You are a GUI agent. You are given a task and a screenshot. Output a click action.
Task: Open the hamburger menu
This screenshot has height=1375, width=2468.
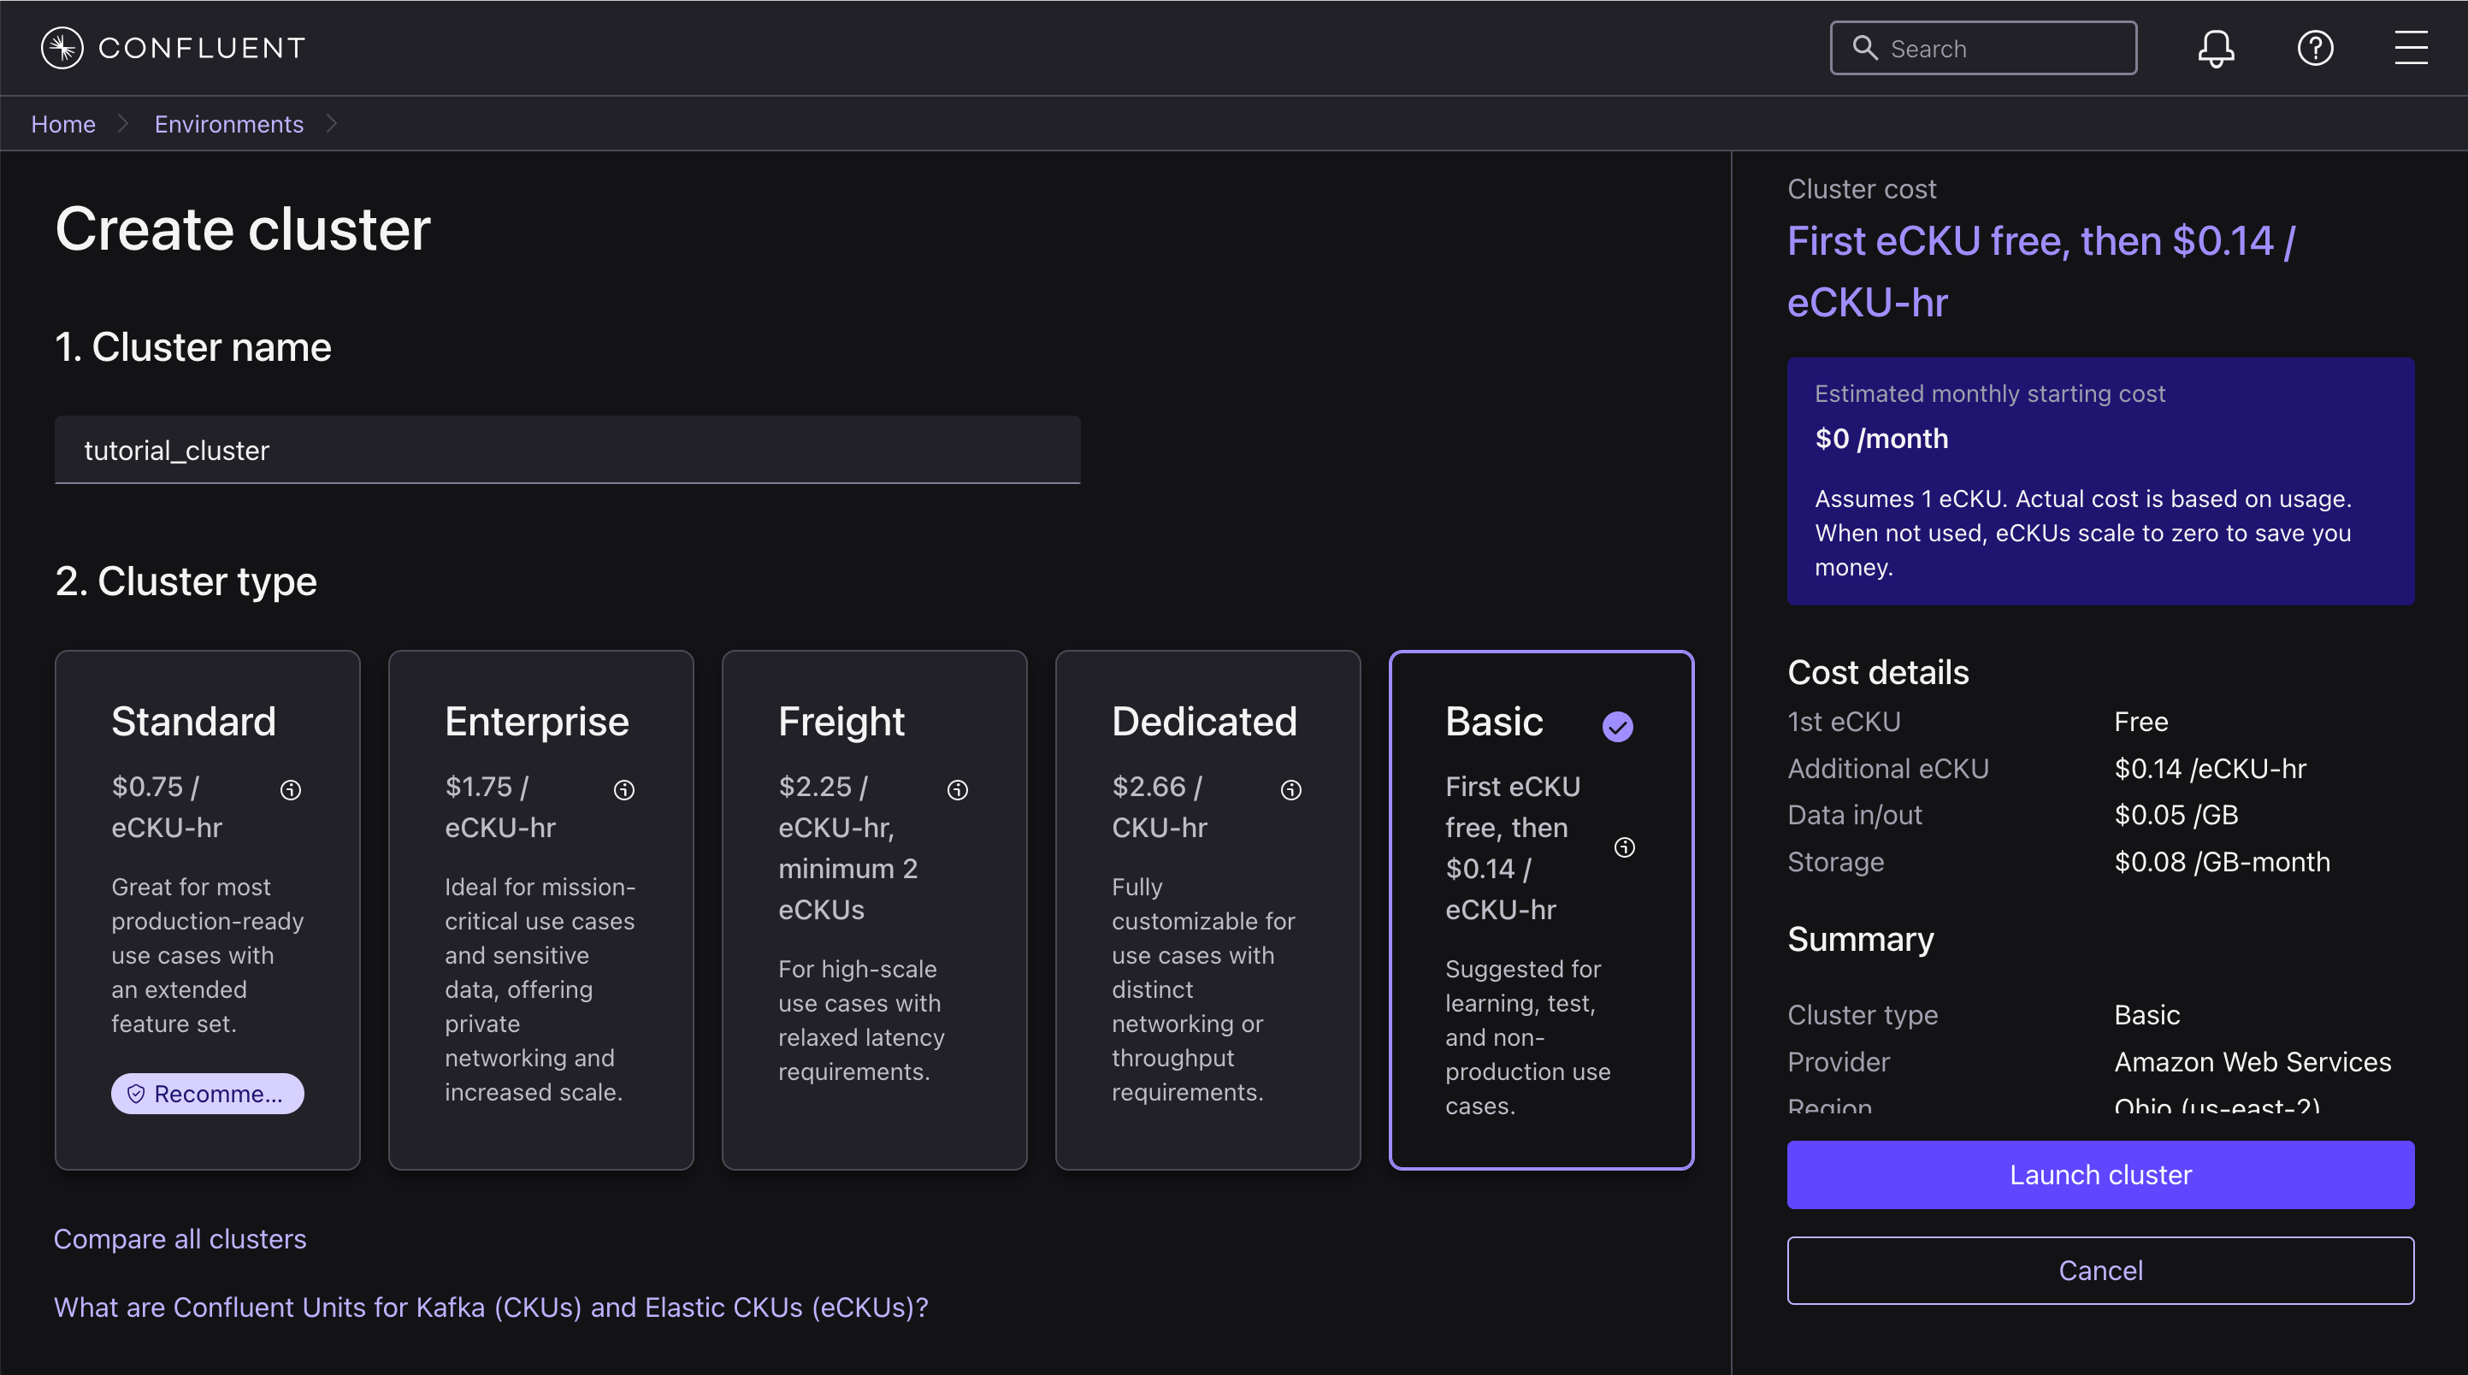click(x=2411, y=48)
